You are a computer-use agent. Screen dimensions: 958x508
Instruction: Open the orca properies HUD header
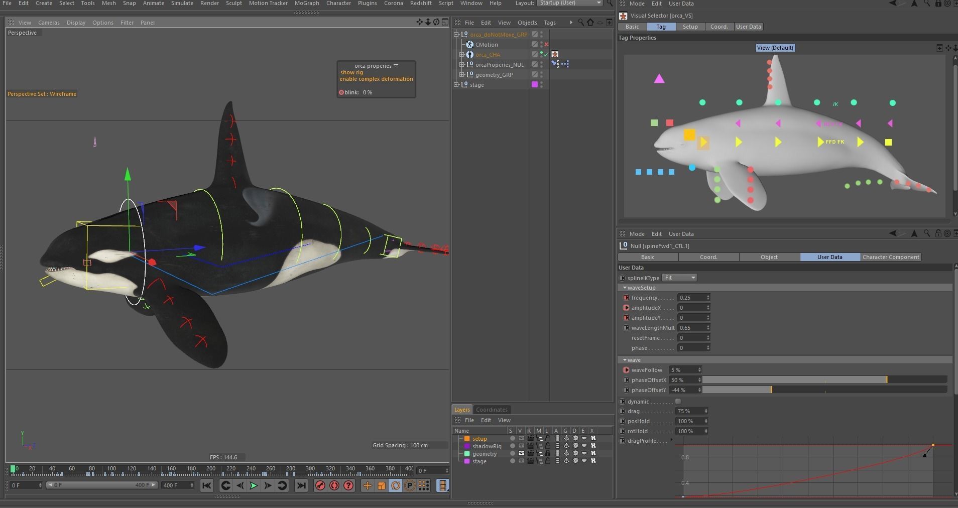(376, 66)
